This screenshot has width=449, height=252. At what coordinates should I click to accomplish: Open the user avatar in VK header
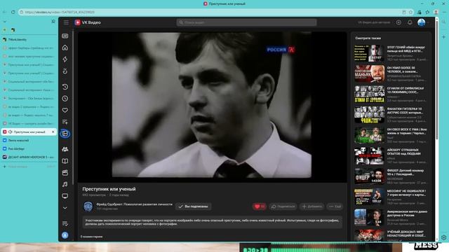(421, 22)
